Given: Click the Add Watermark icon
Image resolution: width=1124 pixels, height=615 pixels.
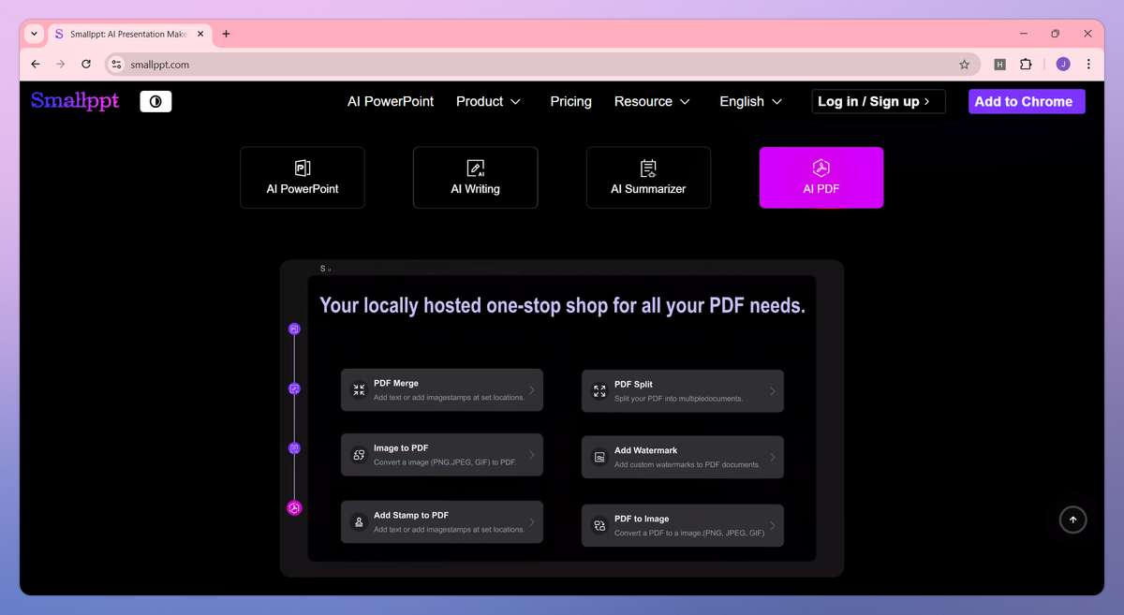Looking at the screenshot, I should pyautogui.click(x=599, y=457).
